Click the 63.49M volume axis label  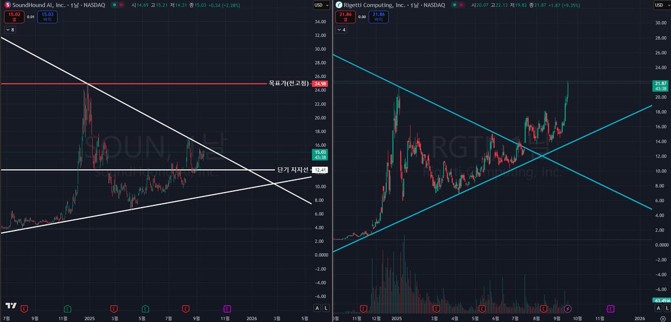point(660,301)
